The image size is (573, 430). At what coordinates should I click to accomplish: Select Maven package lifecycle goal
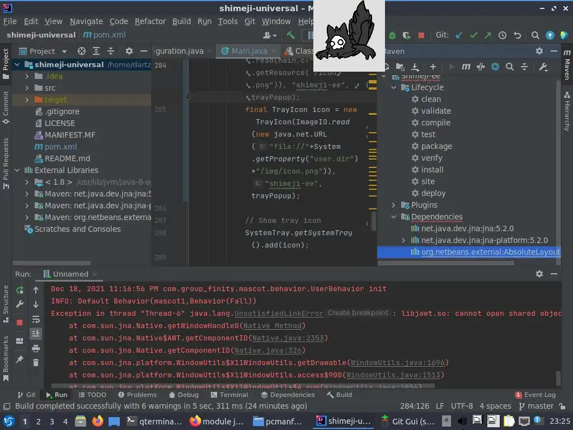pyautogui.click(x=436, y=146)
